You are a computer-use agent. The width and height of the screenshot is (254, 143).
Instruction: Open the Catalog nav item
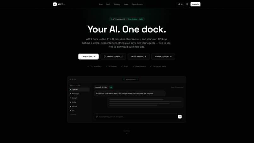coord(117,4)
